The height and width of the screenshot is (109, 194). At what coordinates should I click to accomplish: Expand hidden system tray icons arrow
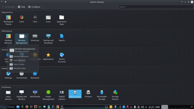click(146, 107)
